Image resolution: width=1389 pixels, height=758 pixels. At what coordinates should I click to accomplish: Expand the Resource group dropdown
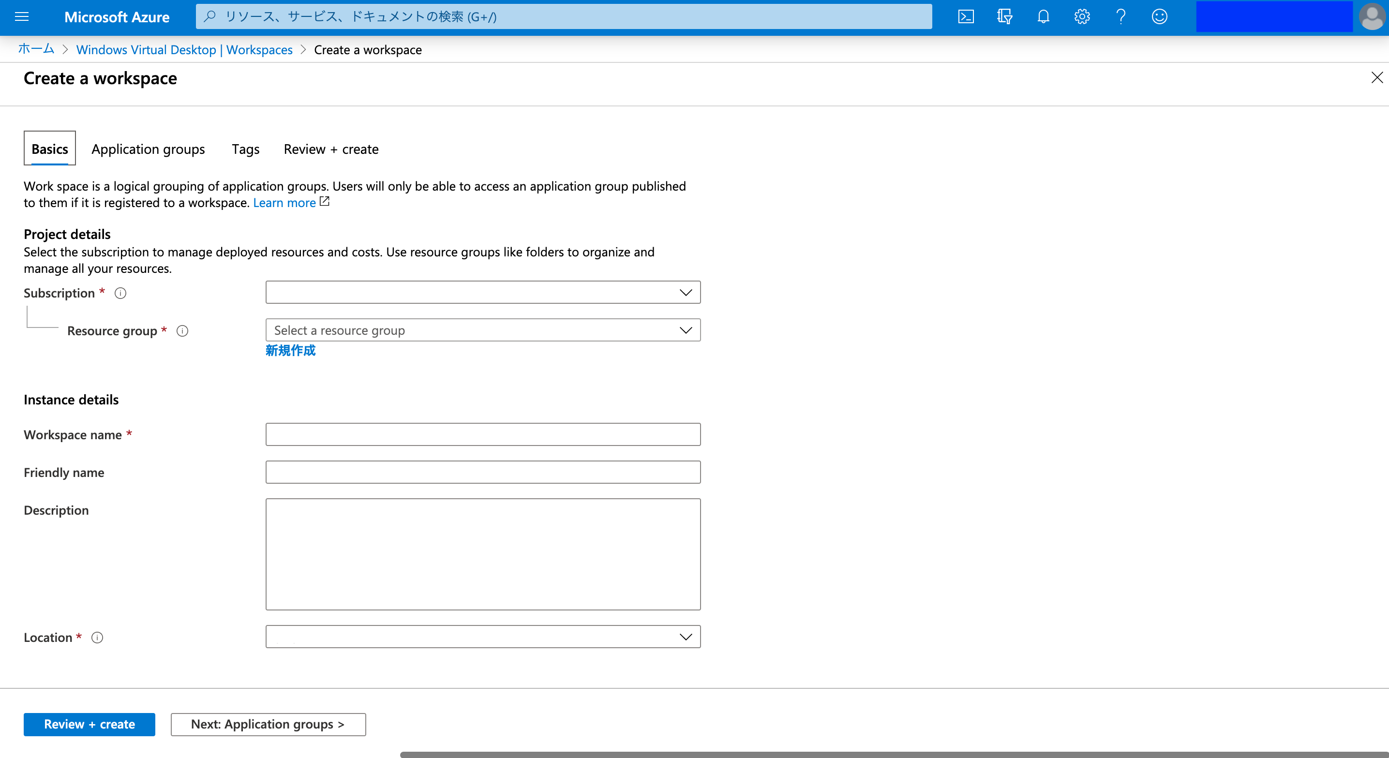(482, 330)
